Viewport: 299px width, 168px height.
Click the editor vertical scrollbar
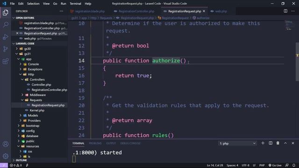(x=297, y=62)
